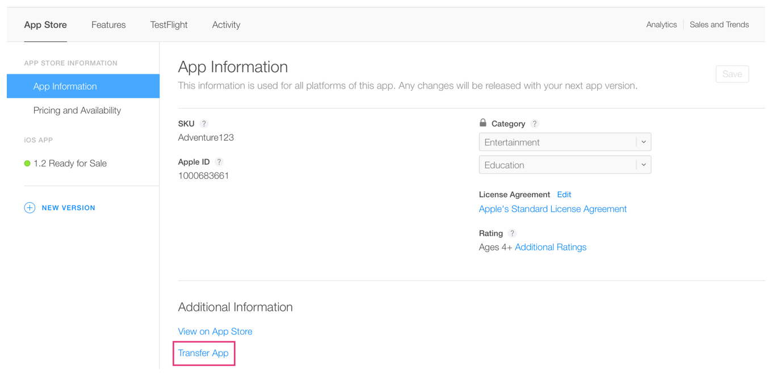Screen dimensions: 772x376
Task: Open Sales and Trends
Action: [719, 24]
